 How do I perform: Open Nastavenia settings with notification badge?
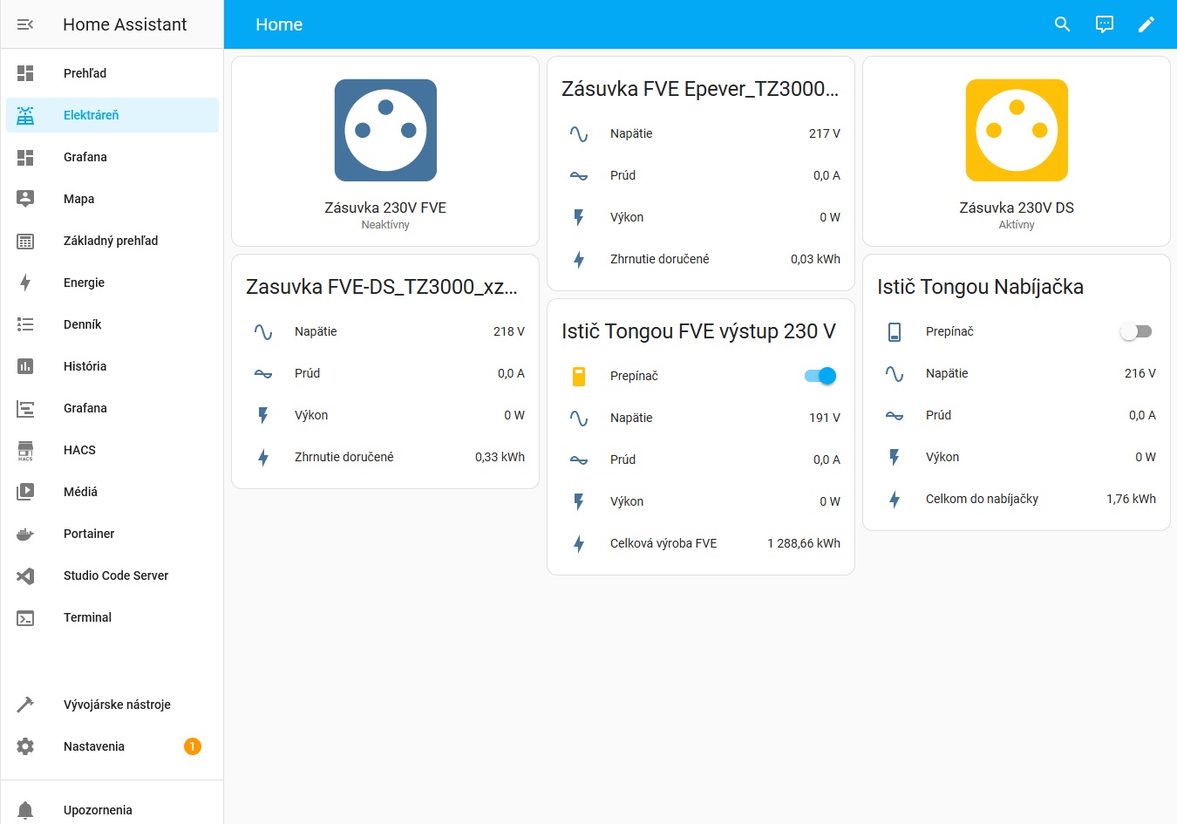click(x=94, y=746)
